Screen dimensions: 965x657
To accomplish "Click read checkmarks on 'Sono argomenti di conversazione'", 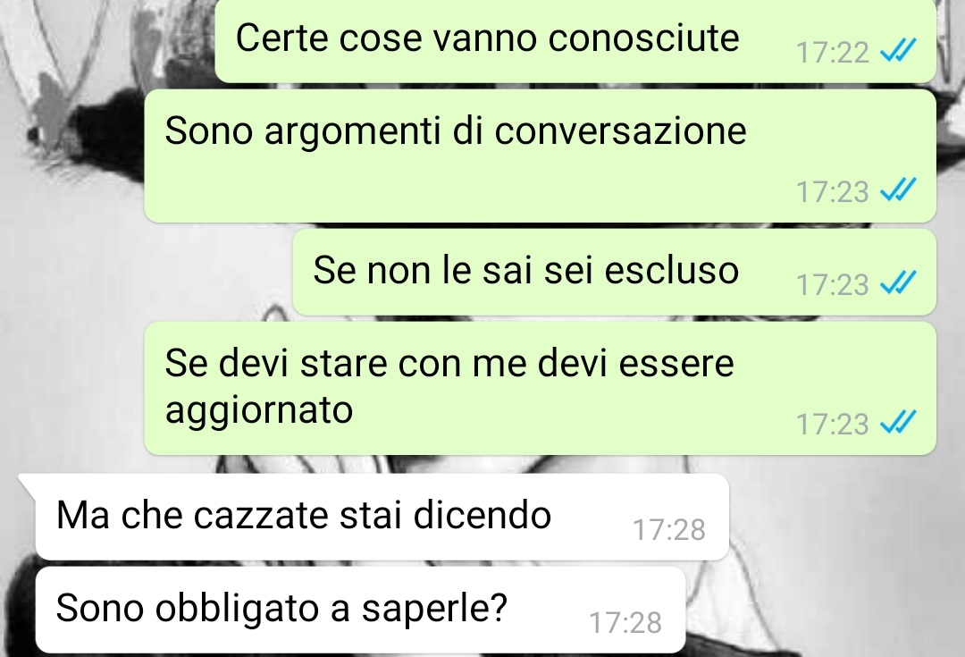I will (898, 190).
